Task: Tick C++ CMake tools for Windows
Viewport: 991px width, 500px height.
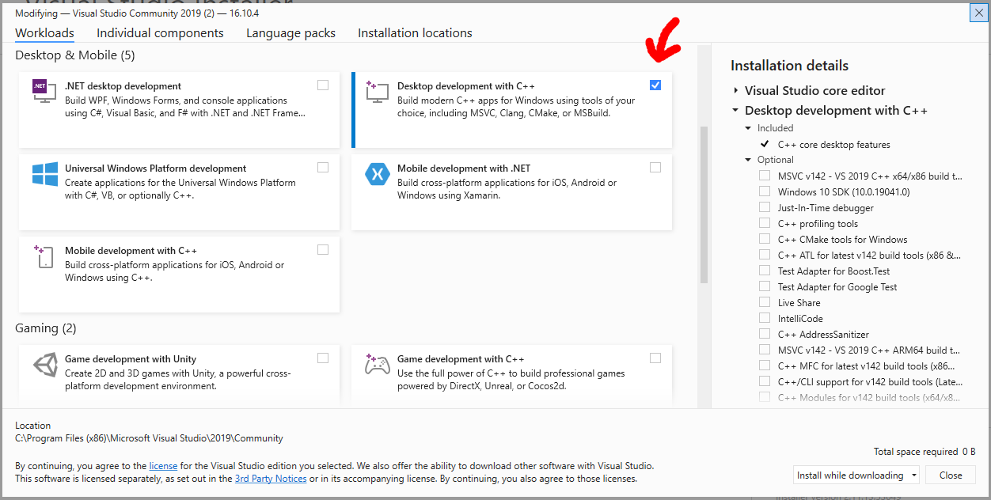Action: tap(765, 239)
